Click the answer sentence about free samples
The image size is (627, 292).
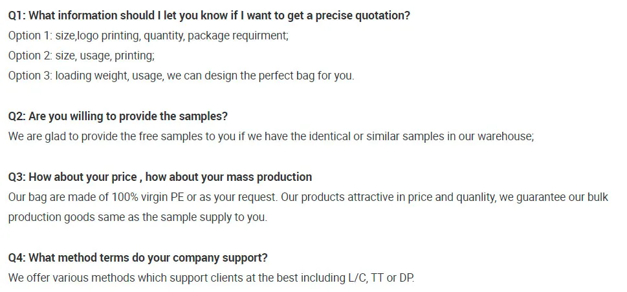coord(270,136)
